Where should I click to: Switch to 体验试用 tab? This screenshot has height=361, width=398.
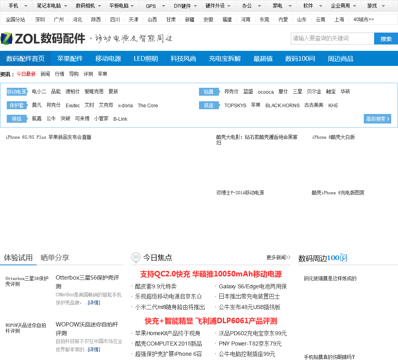(18, 258)
